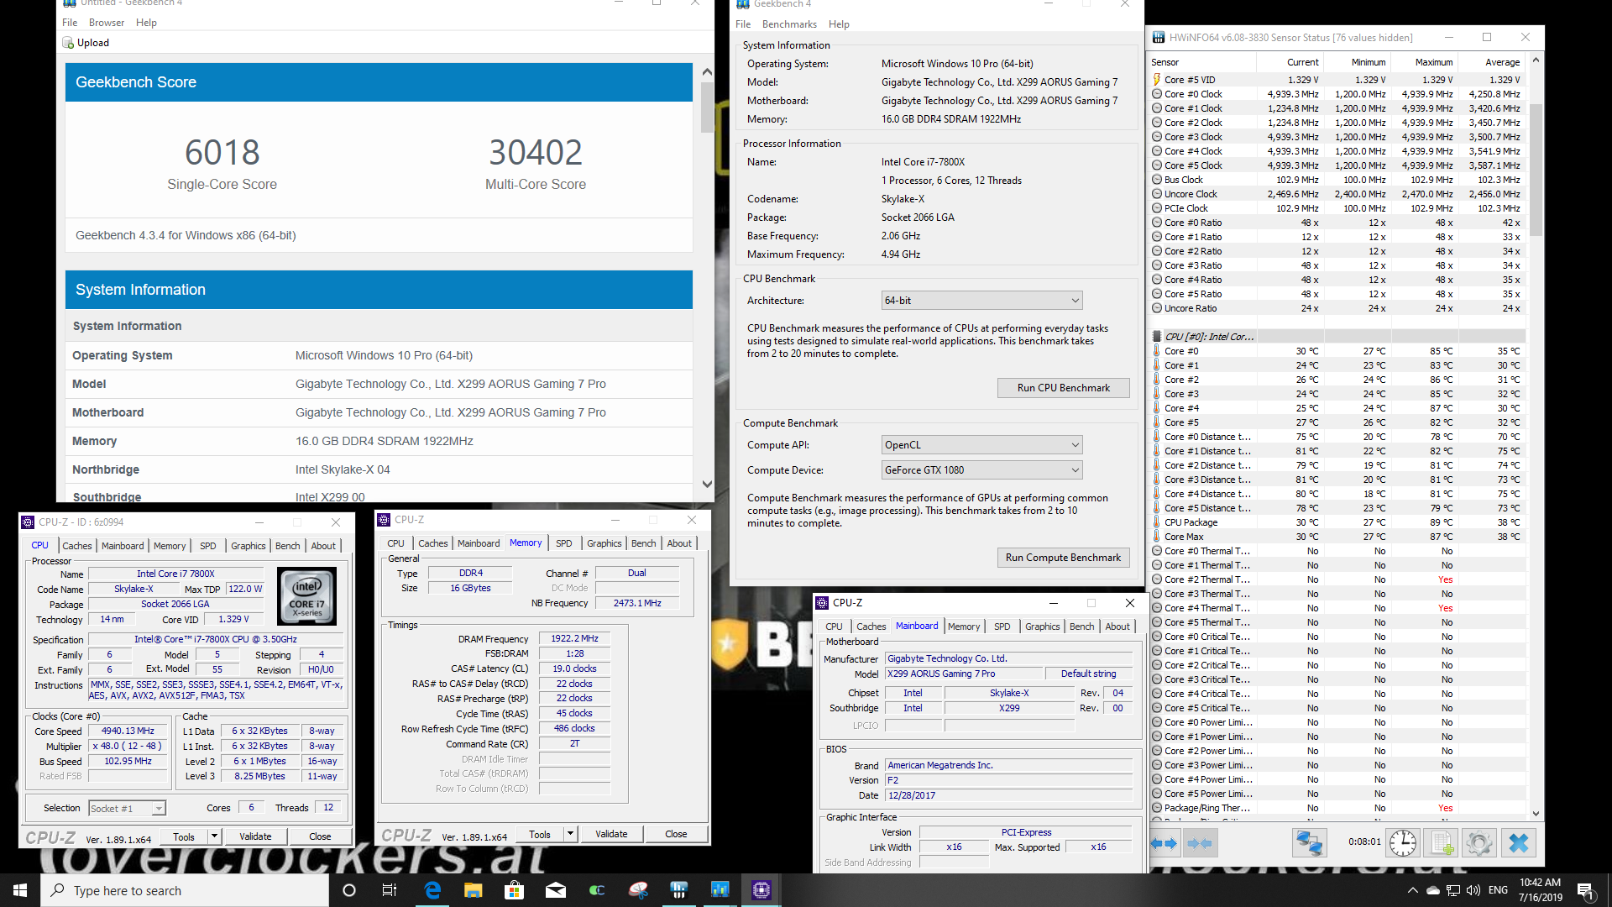
Task: Click HWiNFO scrollbar down arrow
Action: point(1536,813)
